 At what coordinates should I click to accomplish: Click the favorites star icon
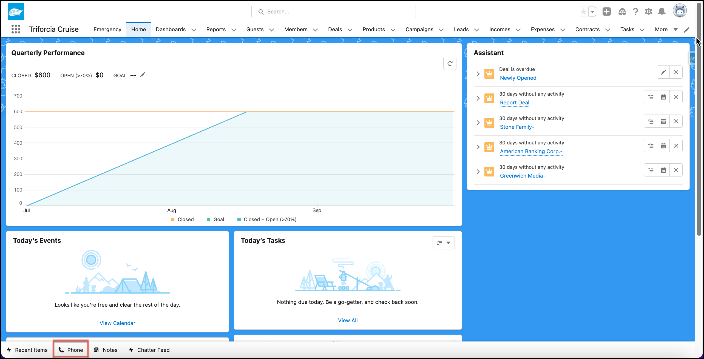coord(583,12)
